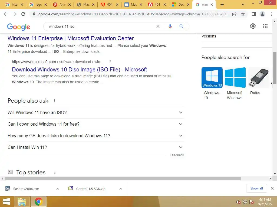Open Chrome side panel
This screenshot has height=207, width=277.
click(254, 14)
